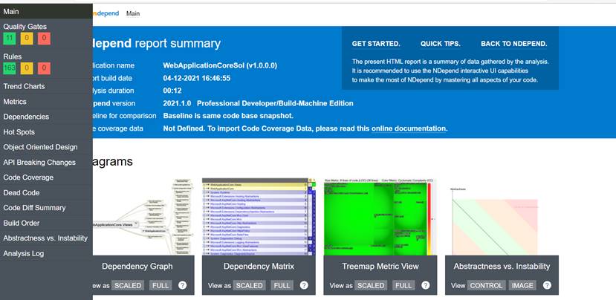Viewport: 616px width, 300px height.
Task: Click GET STARTED link
Action: (376, 44)
